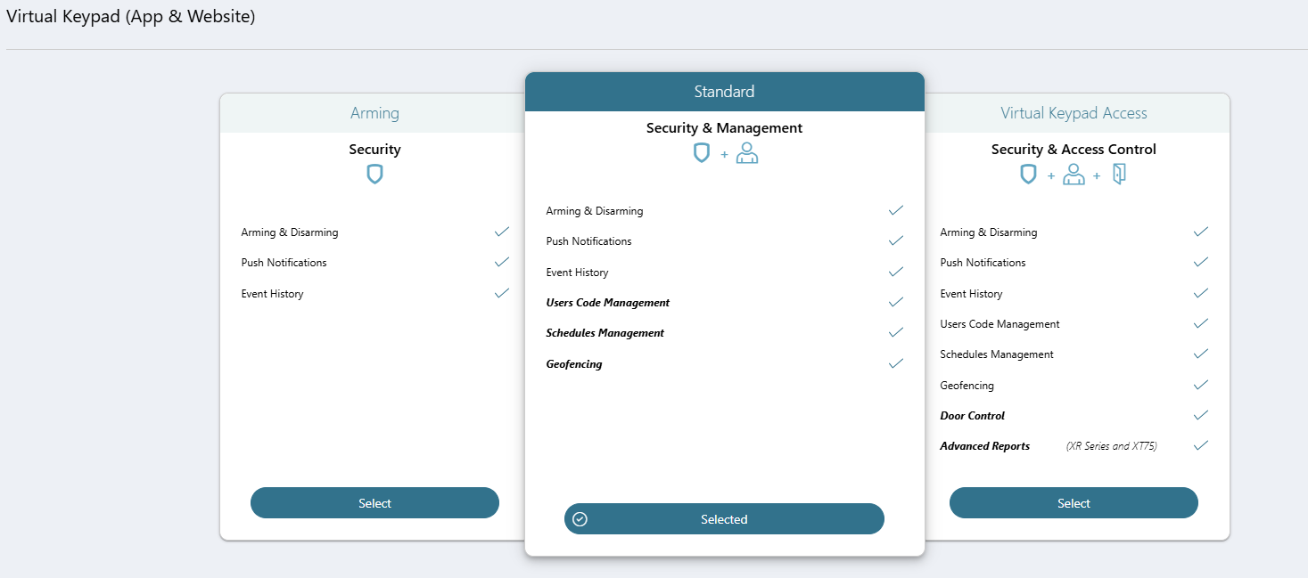Click the Security & Access Control heading
Image resolution: width=1308 pixels, height=578 pixels.
coord(1074,150)
